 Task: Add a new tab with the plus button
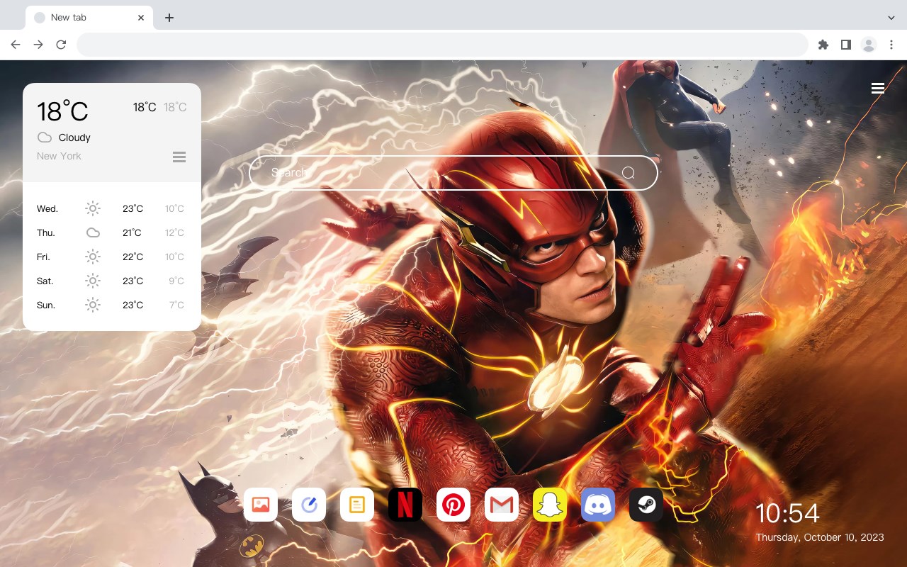pyautogui.click(x=169, y=18)
